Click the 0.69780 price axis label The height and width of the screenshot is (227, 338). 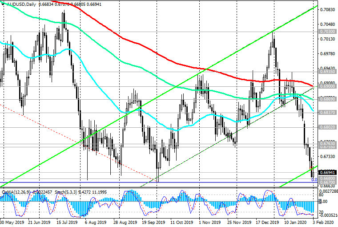(x=327, y=54)
